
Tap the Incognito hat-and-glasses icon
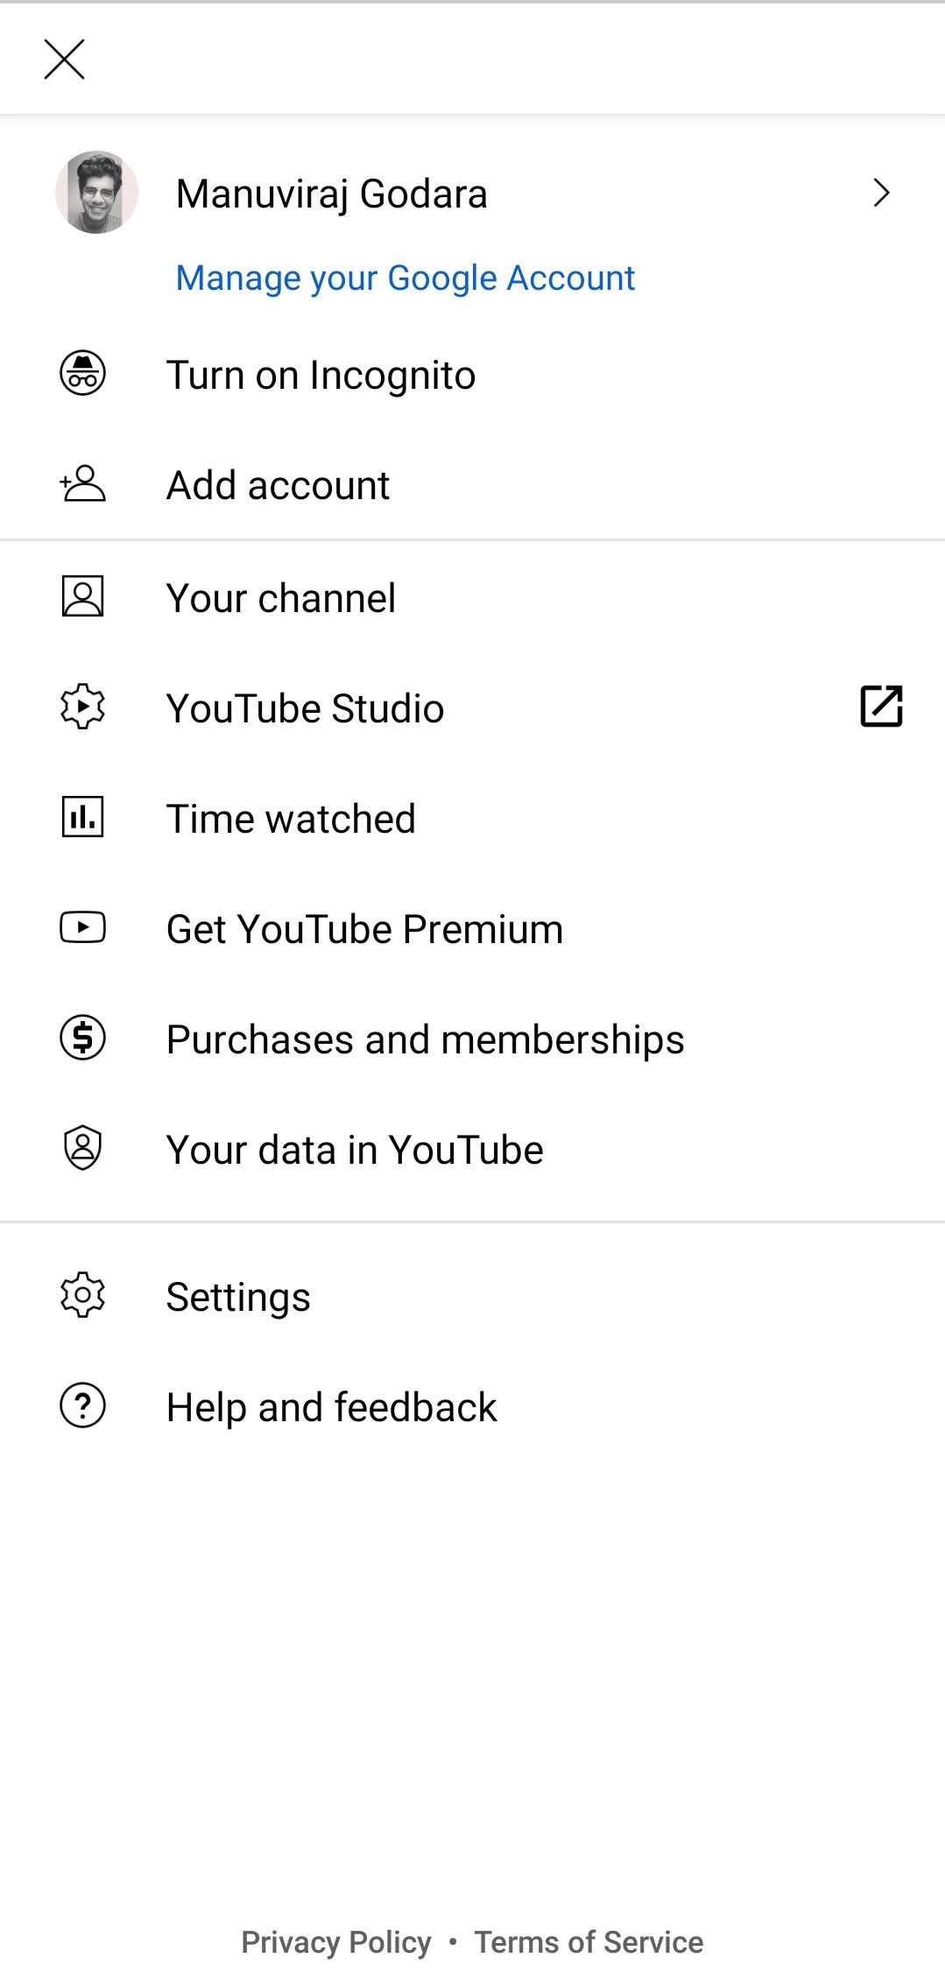(x=82, y=374)
